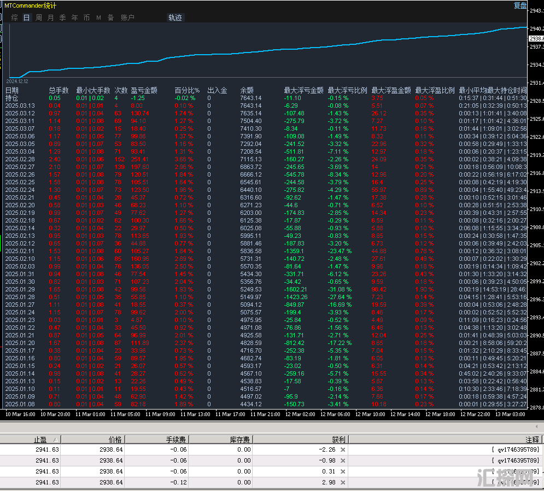Select the 2025.03.12 date row
This screenshot has height=491, width=544.
click(x=266, y=114)
